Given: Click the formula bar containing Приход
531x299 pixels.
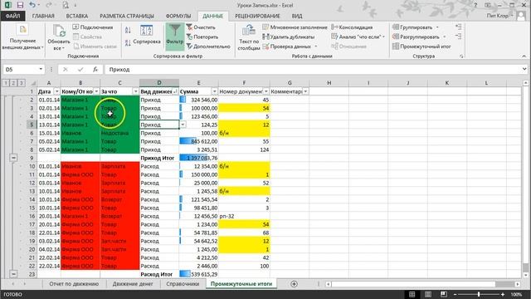Looking at the screenshot, I should [x=314, y=69].
